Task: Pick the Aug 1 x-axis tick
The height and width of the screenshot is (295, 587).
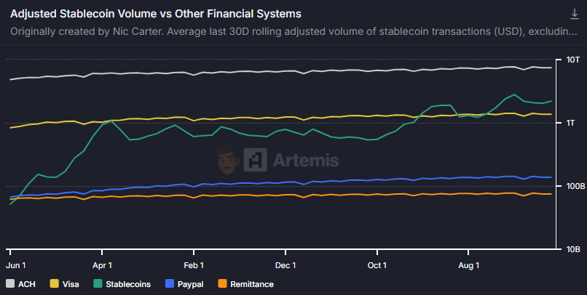Action: [x=468, y=265]
